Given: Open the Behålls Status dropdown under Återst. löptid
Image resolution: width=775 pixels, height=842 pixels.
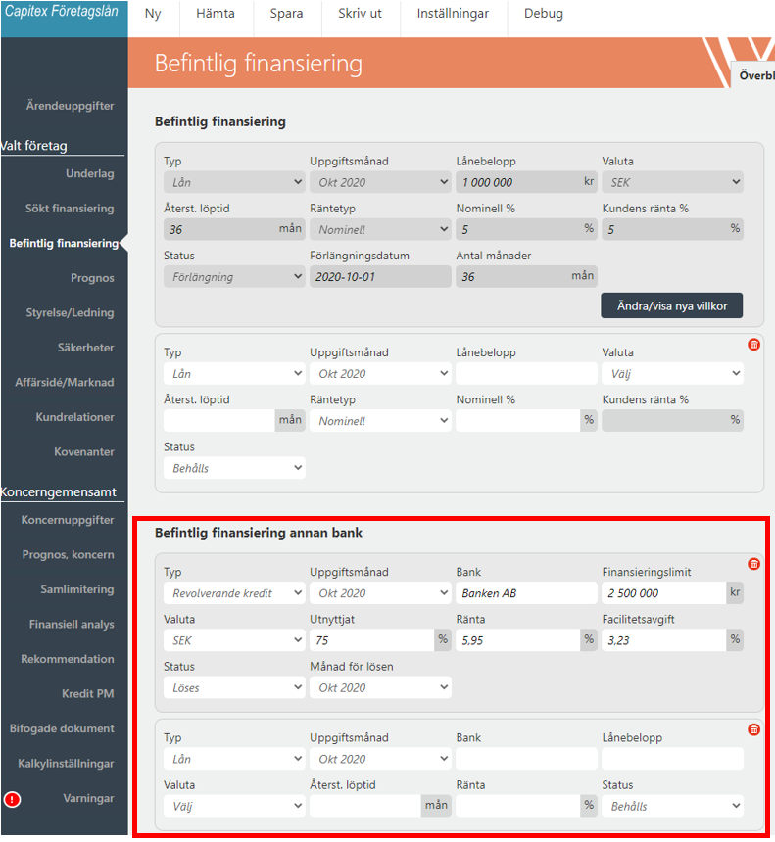Looking at the screenshot, I should tap(234, 468).
